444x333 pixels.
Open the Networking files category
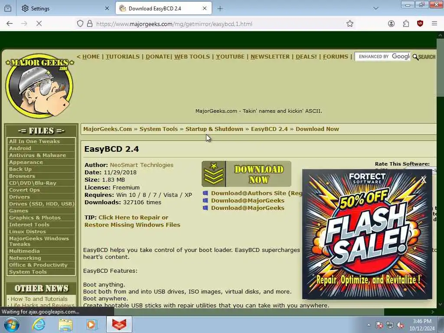pyautogui.click(x=25, y=258)
